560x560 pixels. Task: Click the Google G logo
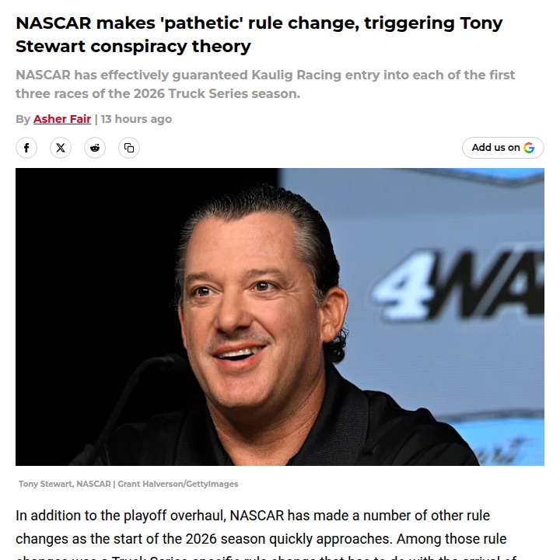point(529,148)
